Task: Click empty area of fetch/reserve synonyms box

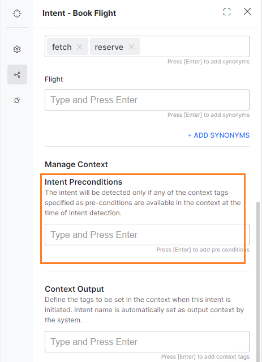Action: tap(194, 46)
